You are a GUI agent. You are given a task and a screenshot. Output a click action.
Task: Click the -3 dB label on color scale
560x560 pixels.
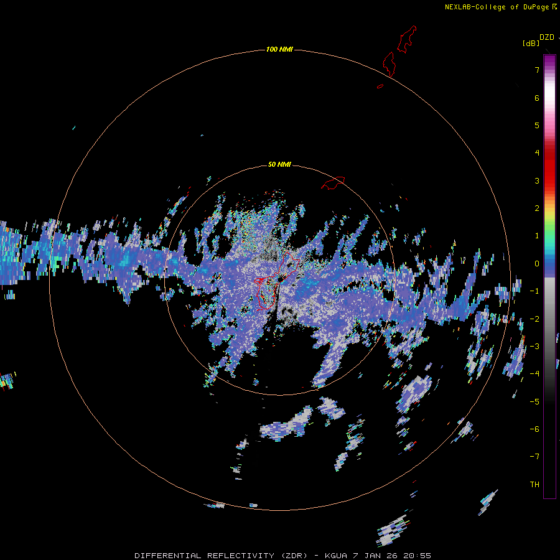[x=534, y=347]
